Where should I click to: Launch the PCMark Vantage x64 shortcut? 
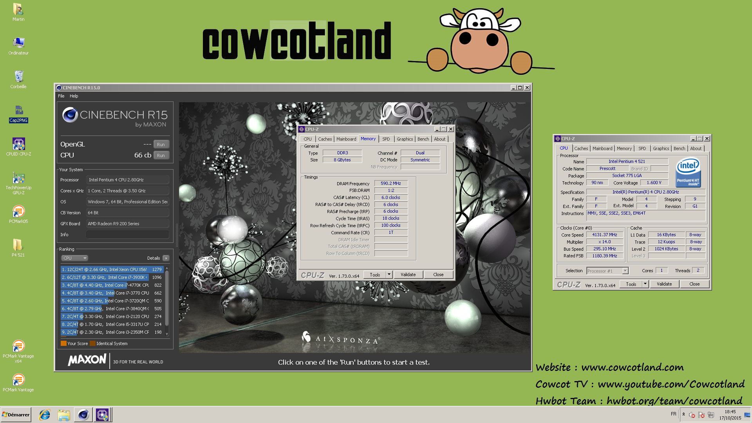pyautogui.click(x=18, y=351)
